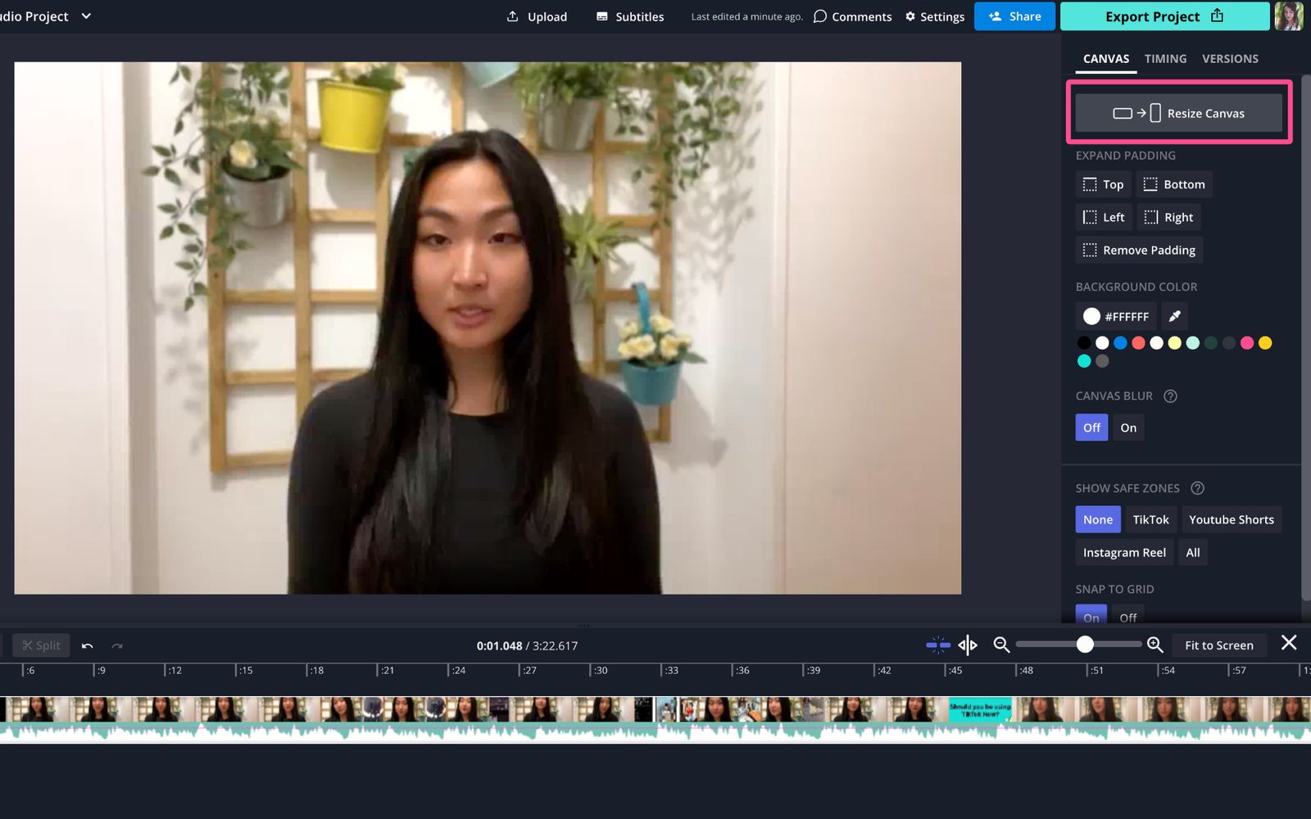Enable Canvas Blur
The height and width of the screenshot is (819, 1311).
click(1128, 427)
